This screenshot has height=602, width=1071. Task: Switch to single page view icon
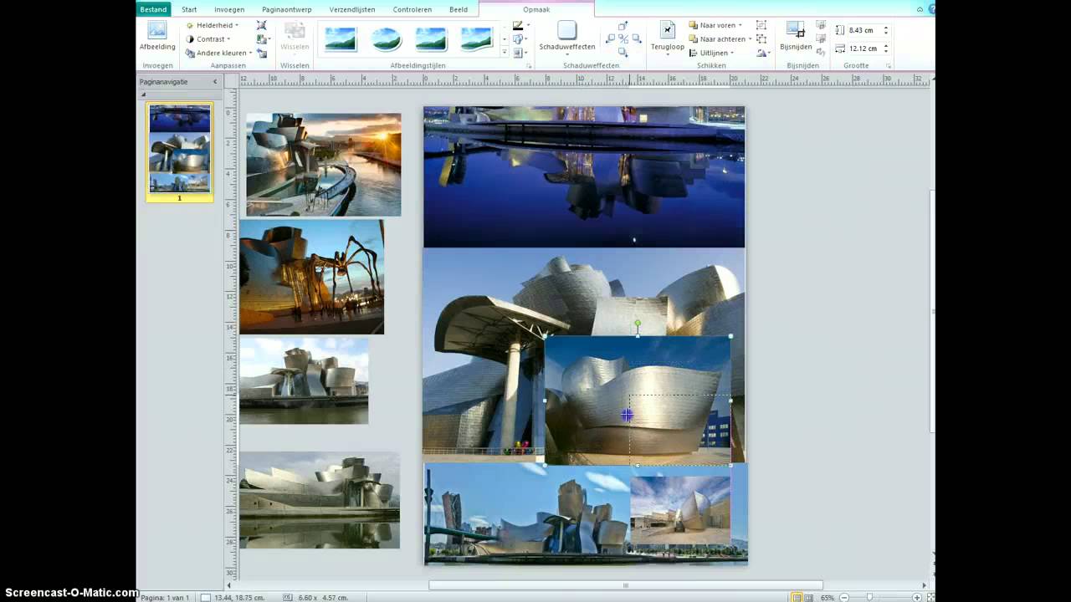(x=797, y=598)
